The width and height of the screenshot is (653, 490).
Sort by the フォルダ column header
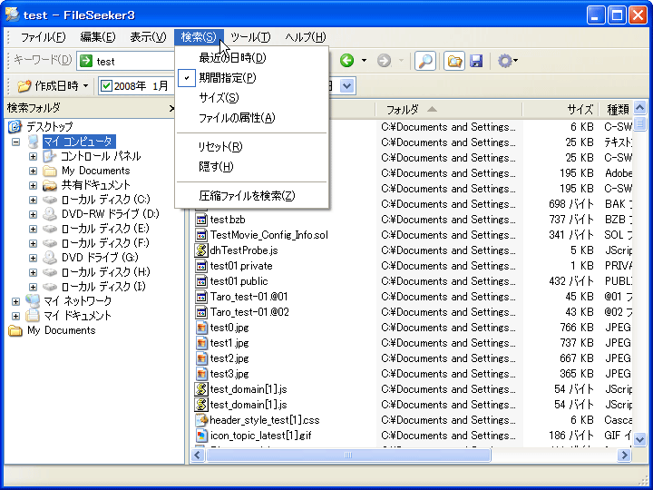(449, 110)
